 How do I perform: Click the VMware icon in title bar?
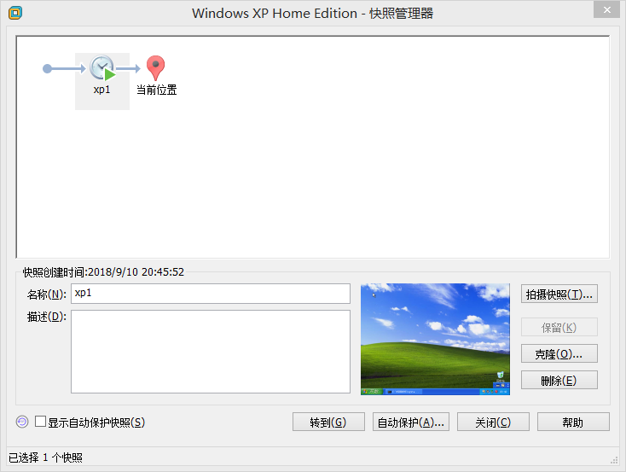coord(15,13)
